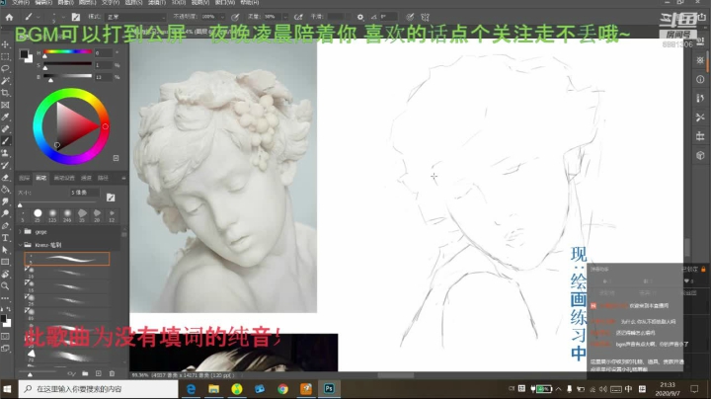Screen dimensions: 711x399
Task: Select the Paint Bucket tool
Action: coord(6,189)
